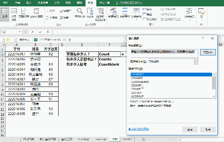This screenshot has height=142, width=224.
Task: Switch to Page Layout view
Action: coord(24,13)
